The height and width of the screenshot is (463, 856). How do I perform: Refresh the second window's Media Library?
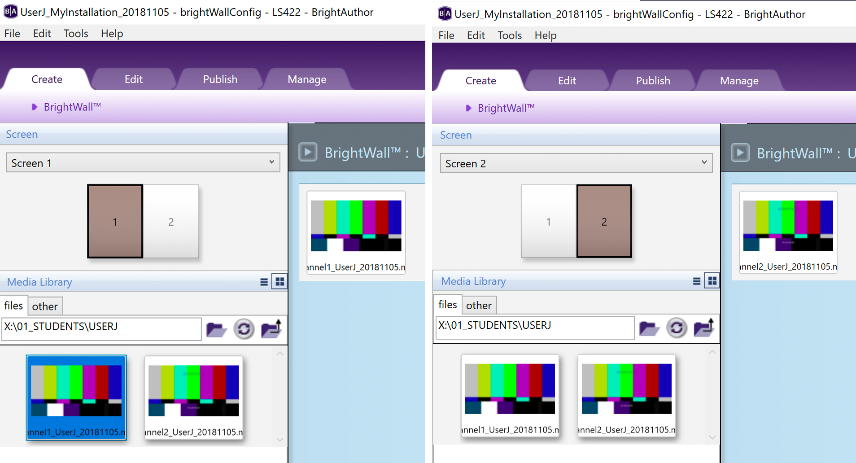point(677,328)
